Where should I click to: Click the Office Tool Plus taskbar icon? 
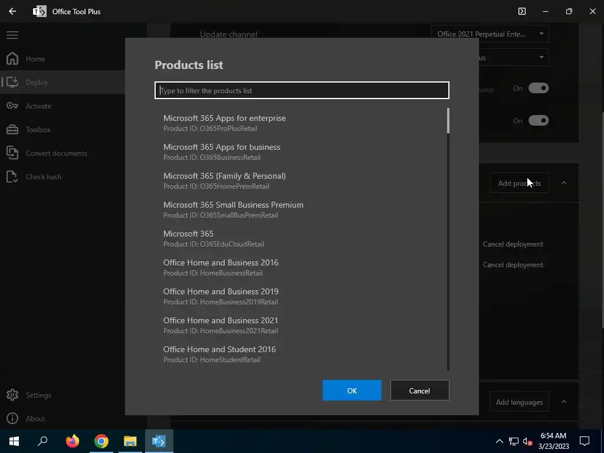pos(159,441)
